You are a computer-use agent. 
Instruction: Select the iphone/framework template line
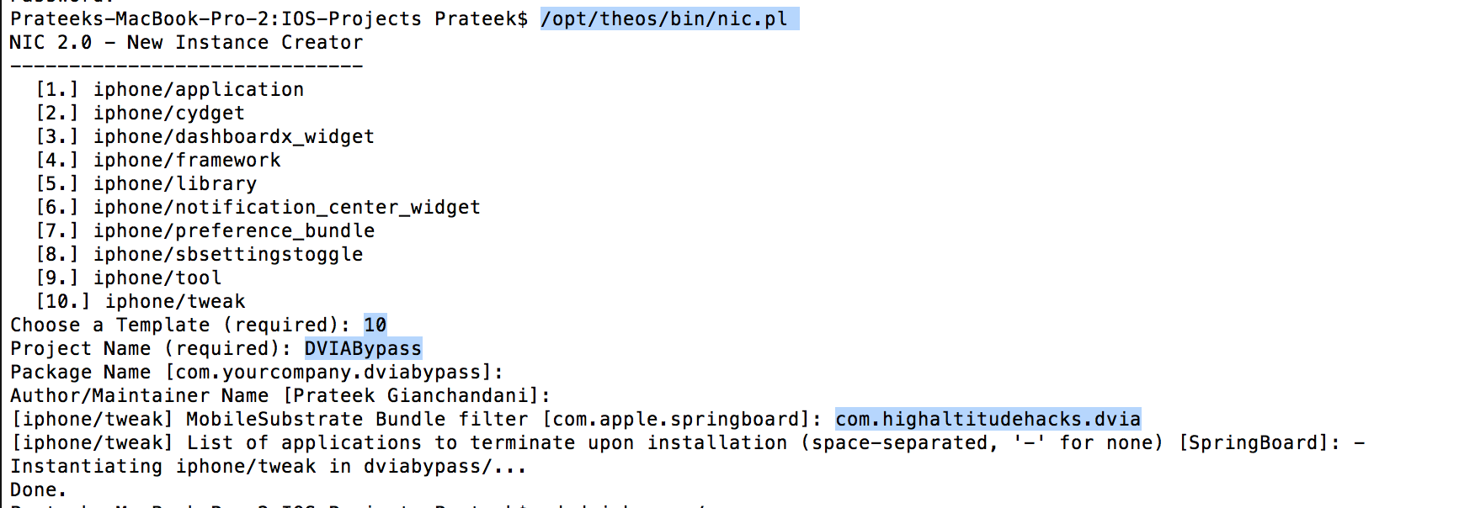158,160
